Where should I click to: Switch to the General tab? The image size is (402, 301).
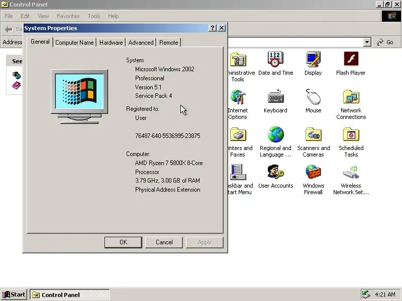[40, 42]
